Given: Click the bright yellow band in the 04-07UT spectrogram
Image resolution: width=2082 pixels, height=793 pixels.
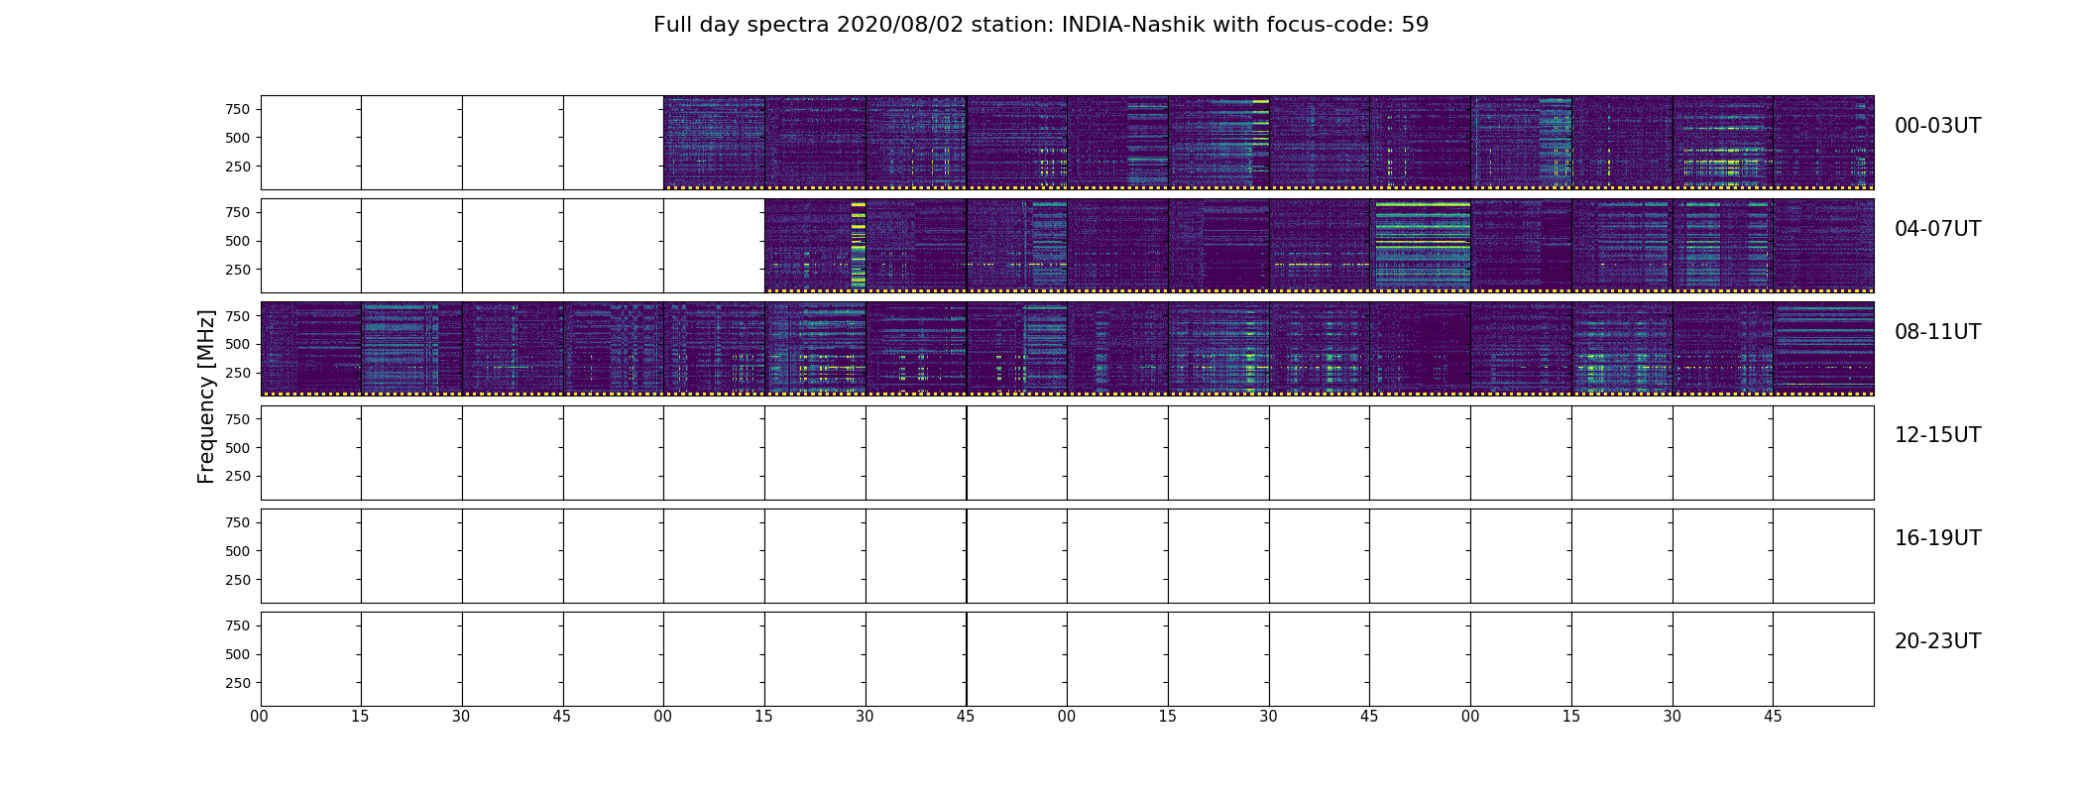Looking at the screenshot, I should 1421,245.
